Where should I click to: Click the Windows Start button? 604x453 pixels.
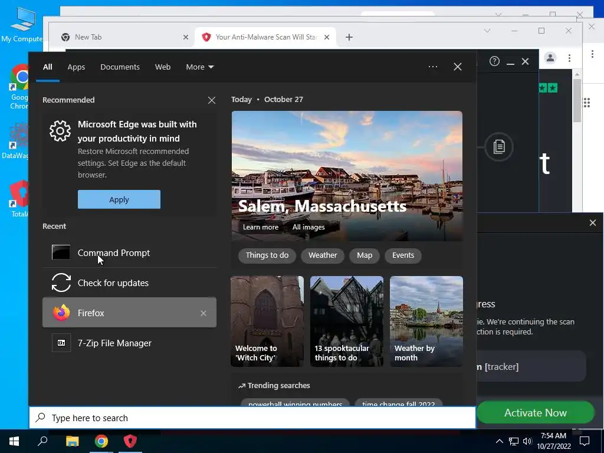pos(14,441)
